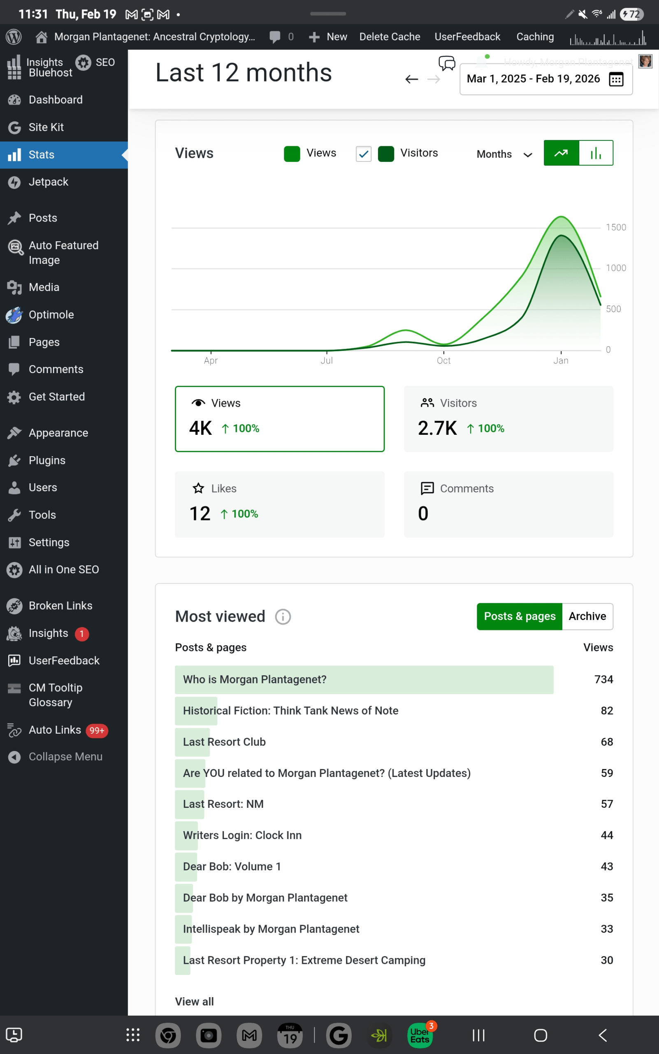Click View all under Most viewed
The height and width of the screenshot is (1054, 659).
coord(195,1002)
